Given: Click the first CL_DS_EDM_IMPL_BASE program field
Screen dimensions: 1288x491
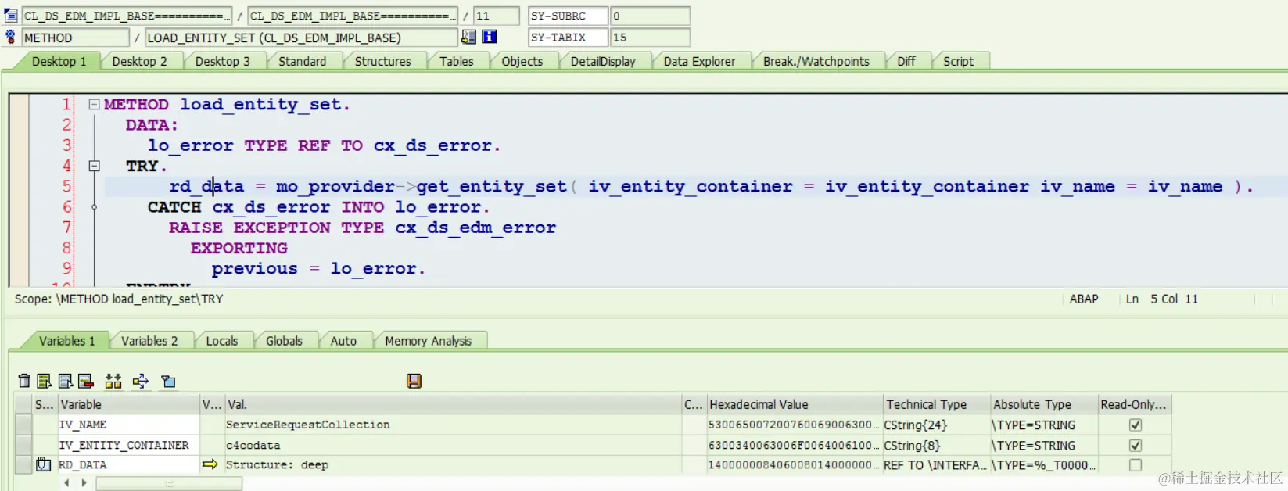Looking at the screenshot, I should click(126, 16).
